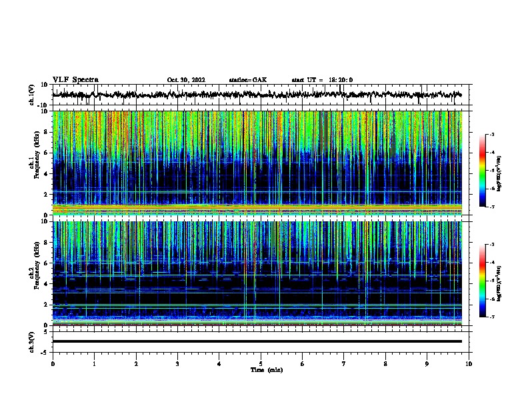Click the lower color scale bar
528x408 pixels.
pyautogui.click(x=483, y=281)
